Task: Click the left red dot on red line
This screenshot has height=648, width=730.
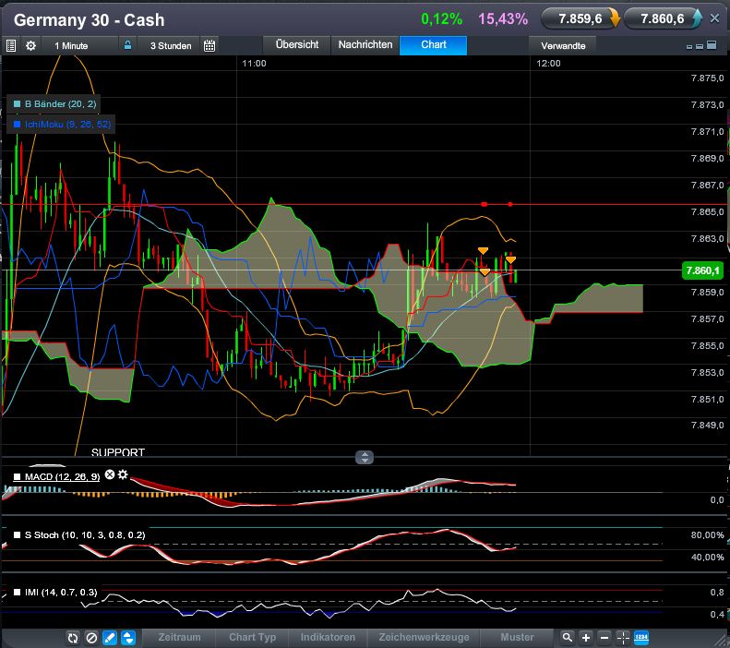Action: (485, 204)
